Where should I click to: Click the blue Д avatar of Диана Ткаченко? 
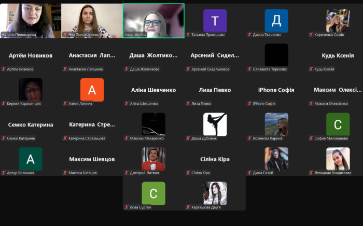tap(276, 21)
